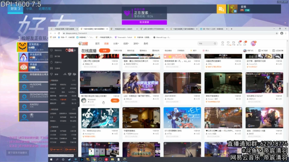Click the page vertical scrollbar
The width and height of the screenshot is (289, 162).
pos(287,90)
